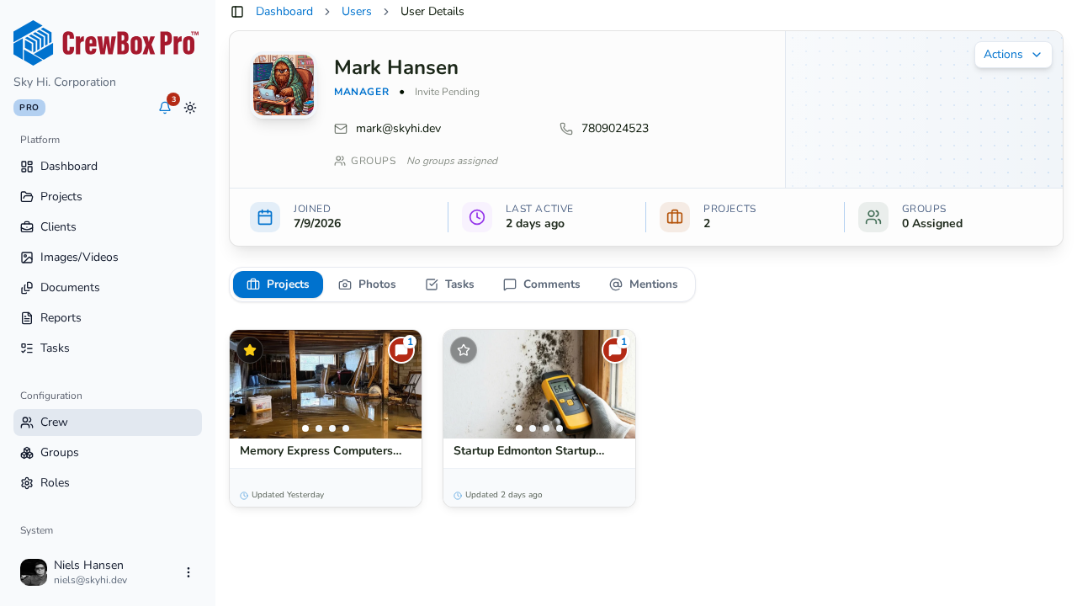Open the user menu three-dots button
The width and height of the screenshot is (1077, 606).
(188, 572)
